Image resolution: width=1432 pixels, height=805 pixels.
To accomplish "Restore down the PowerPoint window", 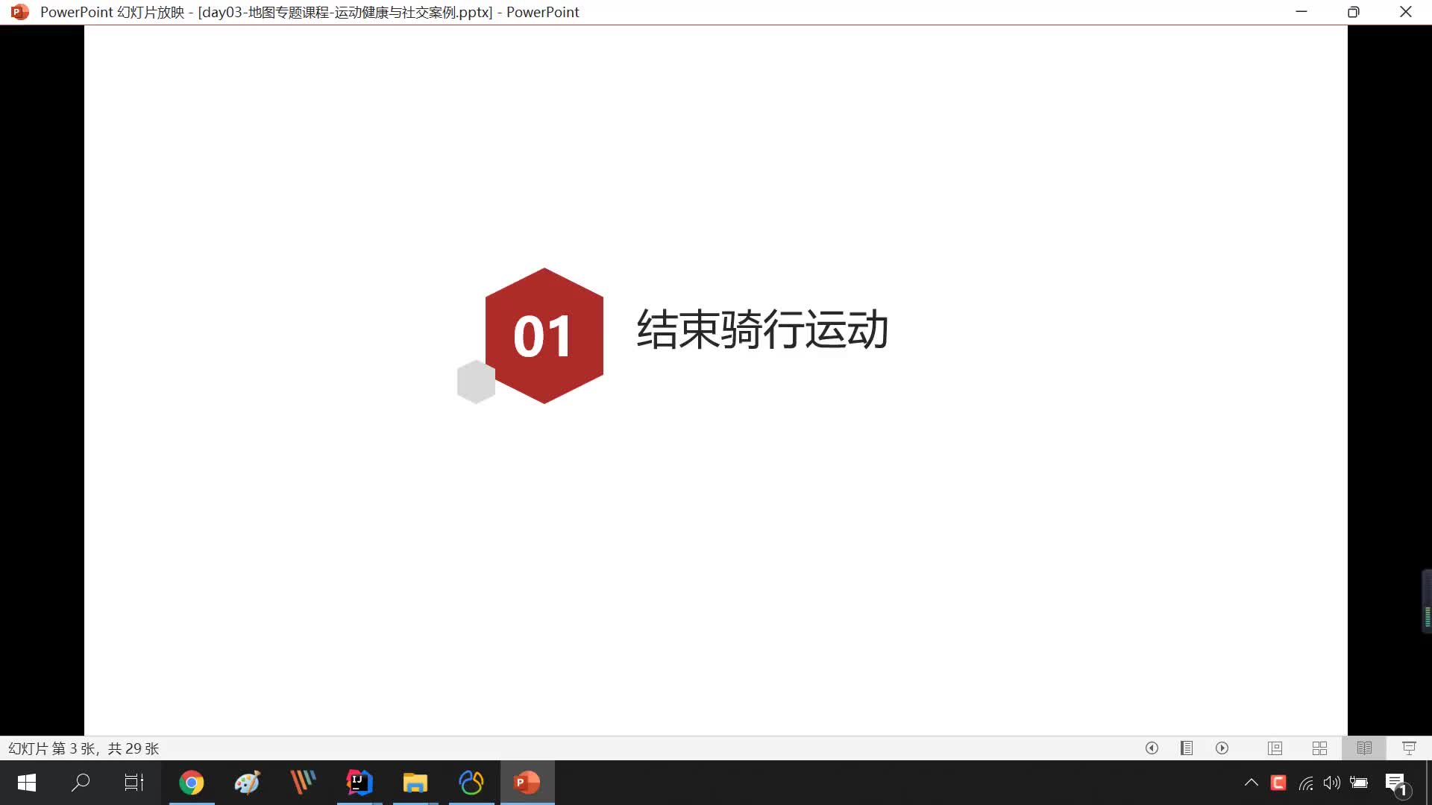I will click(x=1354, y=12).
